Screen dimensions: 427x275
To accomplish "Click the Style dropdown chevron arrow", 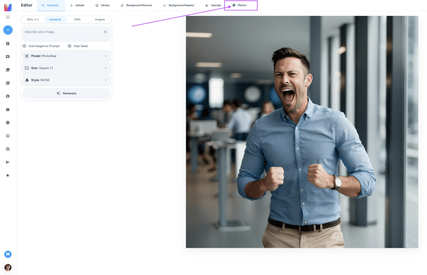I will [x=106, y=80].
